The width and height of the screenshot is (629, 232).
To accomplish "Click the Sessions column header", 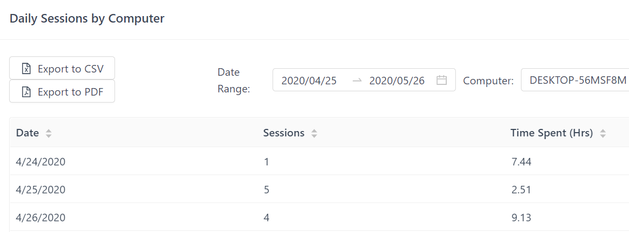I will point(284,133).
